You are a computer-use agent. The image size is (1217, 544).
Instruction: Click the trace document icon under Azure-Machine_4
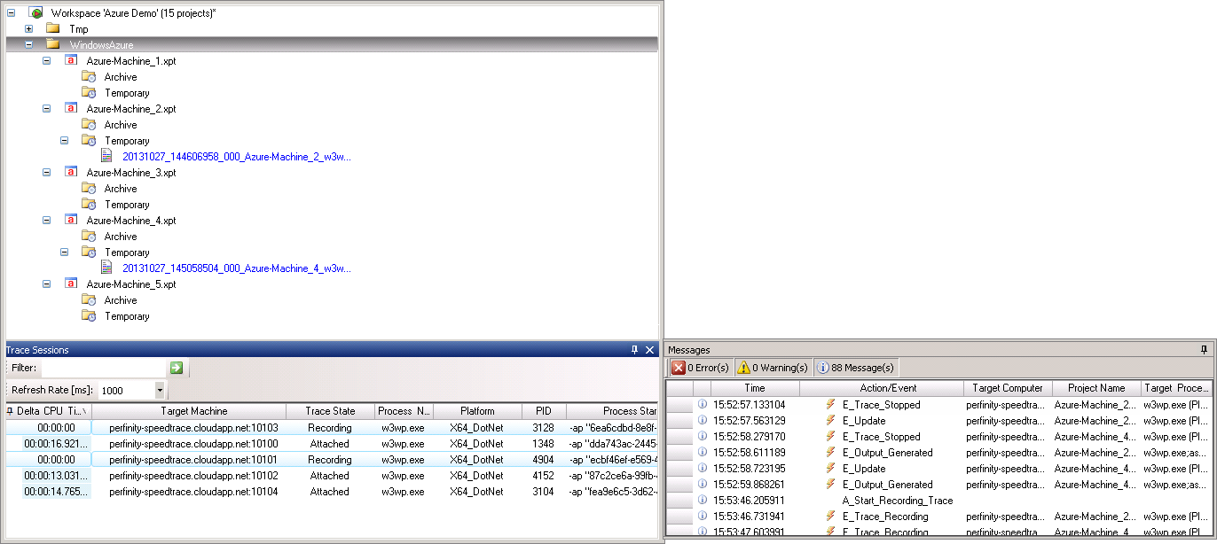[x=106, y=268]
